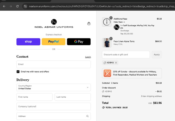
Task: Click the Tariff Surcharge logo icon
Action: 116,27
